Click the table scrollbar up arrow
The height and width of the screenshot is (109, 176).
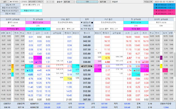pyautogui.click(x=175, y=32)
